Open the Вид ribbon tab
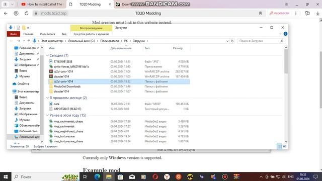This screenshot has height=181, width=322. click(x=64, y=34)
